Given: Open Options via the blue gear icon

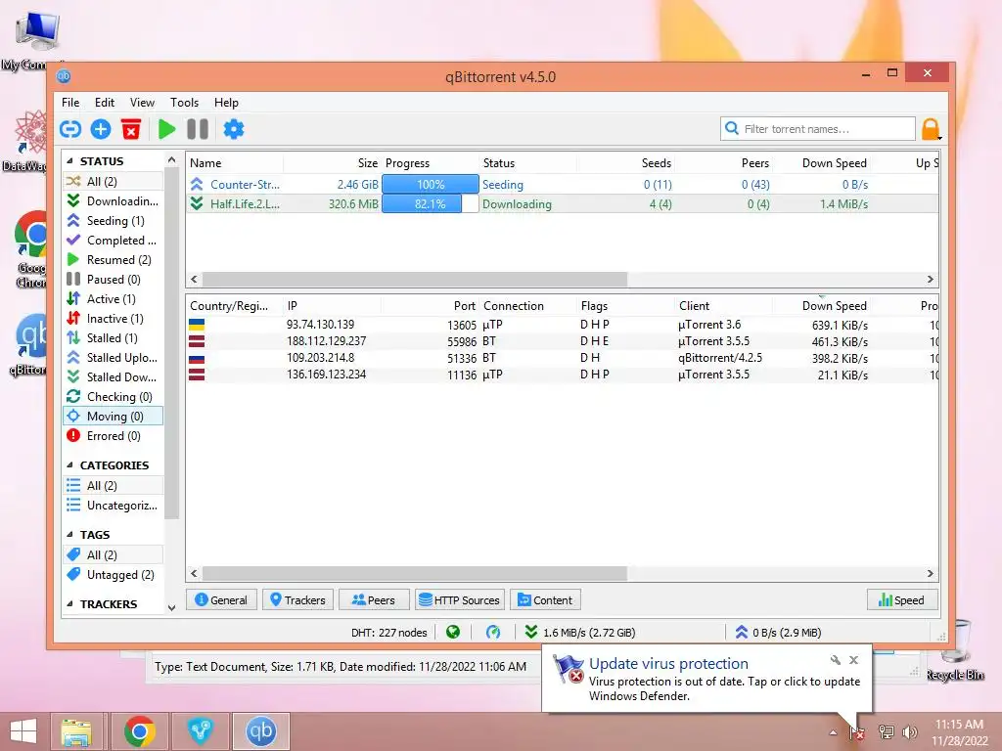Looking at the screenshot, I should 234,130.
